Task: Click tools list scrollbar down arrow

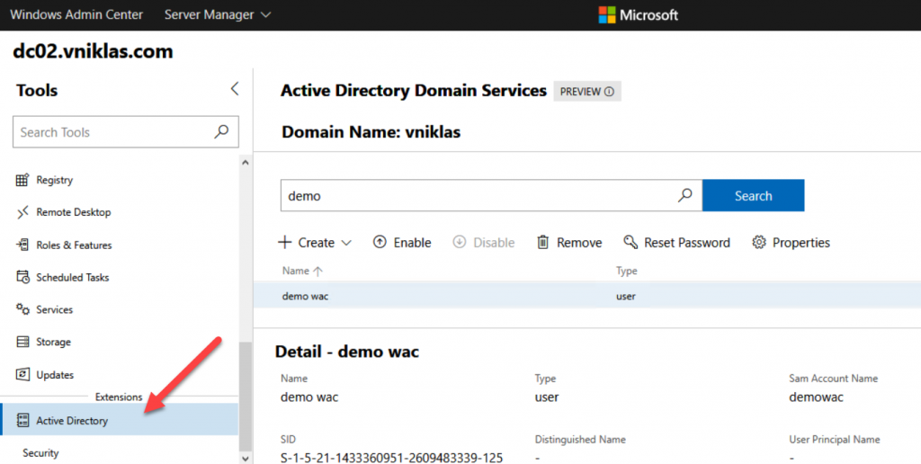Action: pos(246,459)
